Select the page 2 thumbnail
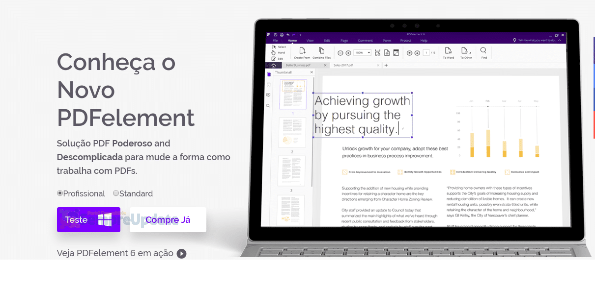This screenshot has width=595, height=288. pos(292,132)
